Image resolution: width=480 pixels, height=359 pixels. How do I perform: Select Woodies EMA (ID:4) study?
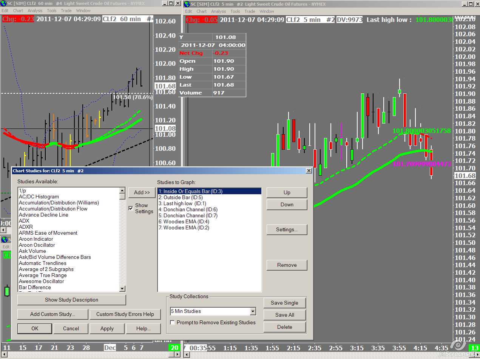click(x=210, y=222)
